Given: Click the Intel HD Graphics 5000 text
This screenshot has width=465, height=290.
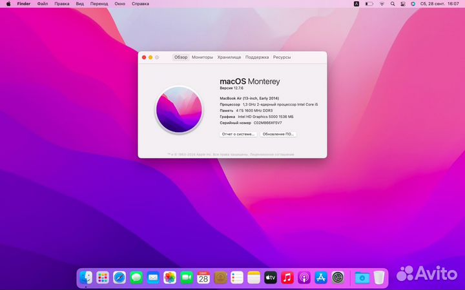Looking at the screenshot, I should coord(265,117).
